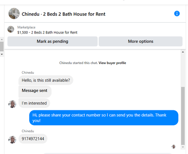Select the "Message sent" bubble
Image resolution: width=188 pixels, height=154 pixels.
coord(35,91)
